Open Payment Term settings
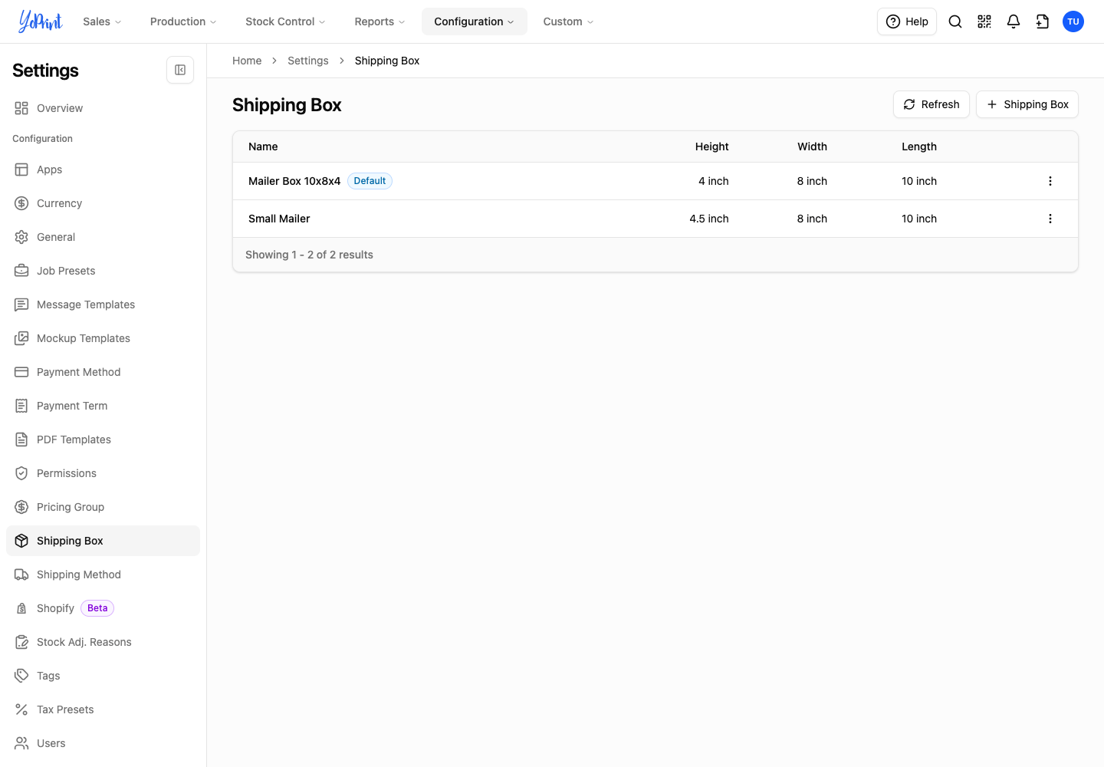The width and height of the screenshot is (1104, 767). [x=103, y=406]
